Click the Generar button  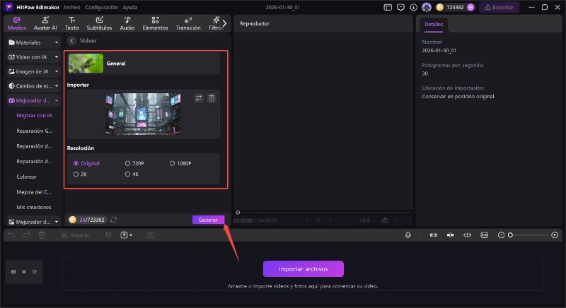tap(208, 220)
